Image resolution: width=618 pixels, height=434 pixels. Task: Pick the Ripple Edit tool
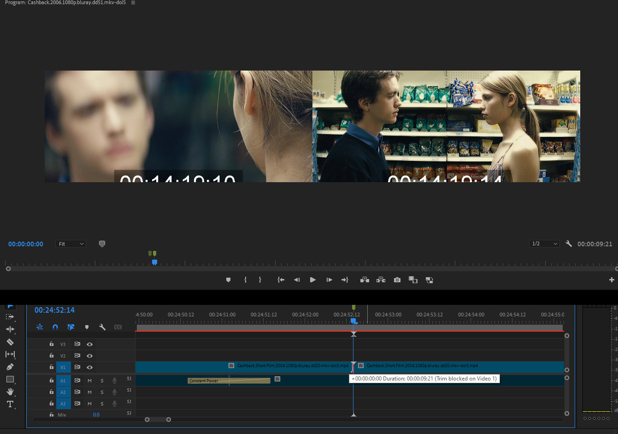(10, 329)
